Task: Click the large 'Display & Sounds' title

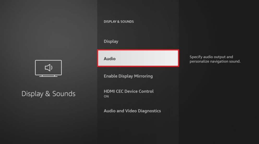Action: tap(49, 94)
